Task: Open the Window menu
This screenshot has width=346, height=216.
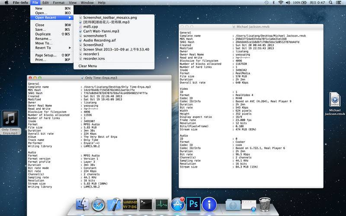Action: [87, 3]
